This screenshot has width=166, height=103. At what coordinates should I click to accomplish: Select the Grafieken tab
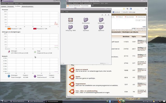click(x=18, y=6)
